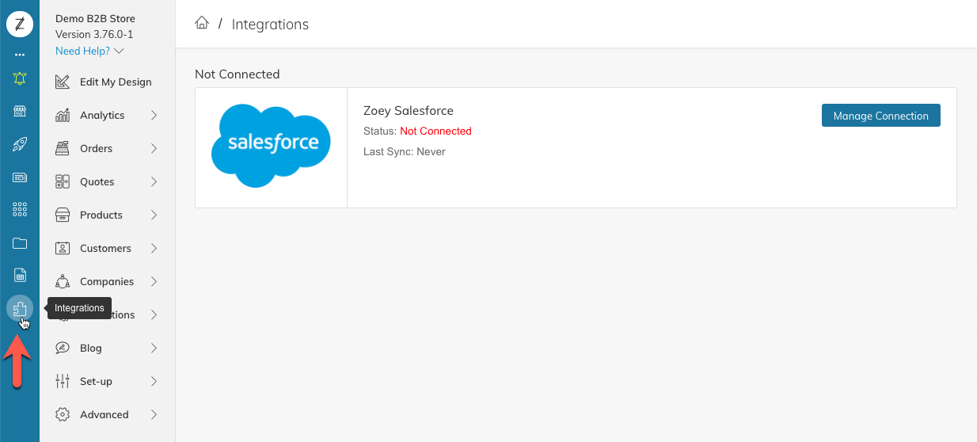This screenshot has width=977, height=442.
Task: Click the Zoey logo icon
Action: pos(20,24)
